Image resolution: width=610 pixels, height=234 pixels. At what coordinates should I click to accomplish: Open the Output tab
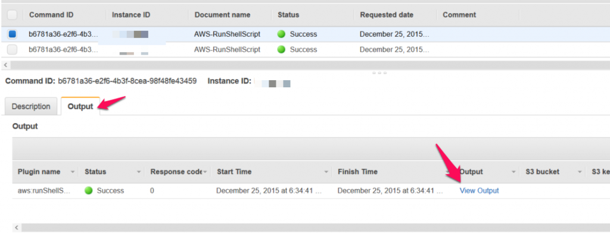pos(80,106)
